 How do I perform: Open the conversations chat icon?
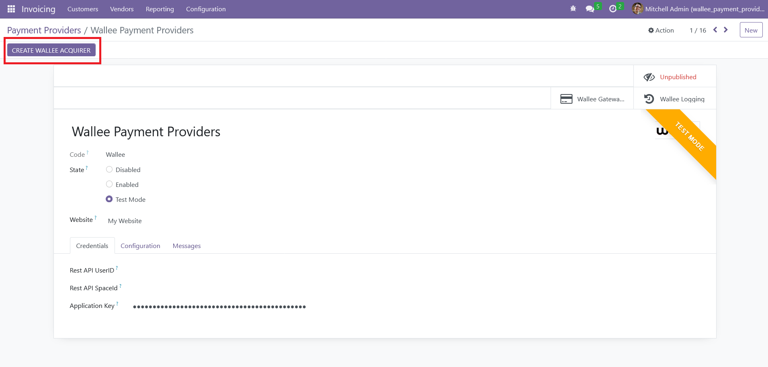click(x=590, y=9)
